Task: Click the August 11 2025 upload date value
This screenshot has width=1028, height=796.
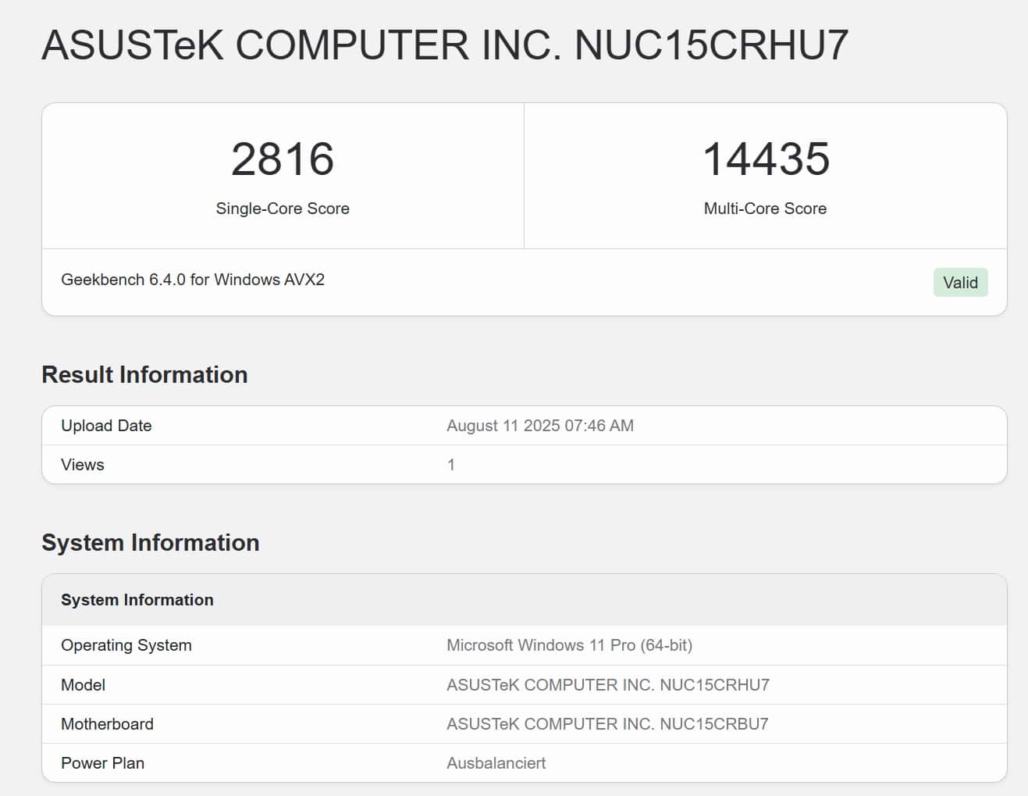Action: pos(540,426)
